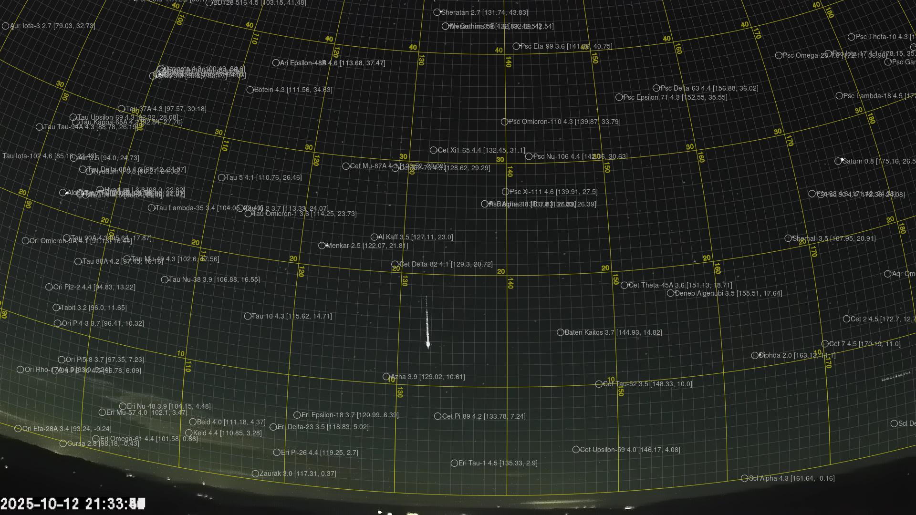Click the Zaurak star marker circle

click(x=255, y=474)
